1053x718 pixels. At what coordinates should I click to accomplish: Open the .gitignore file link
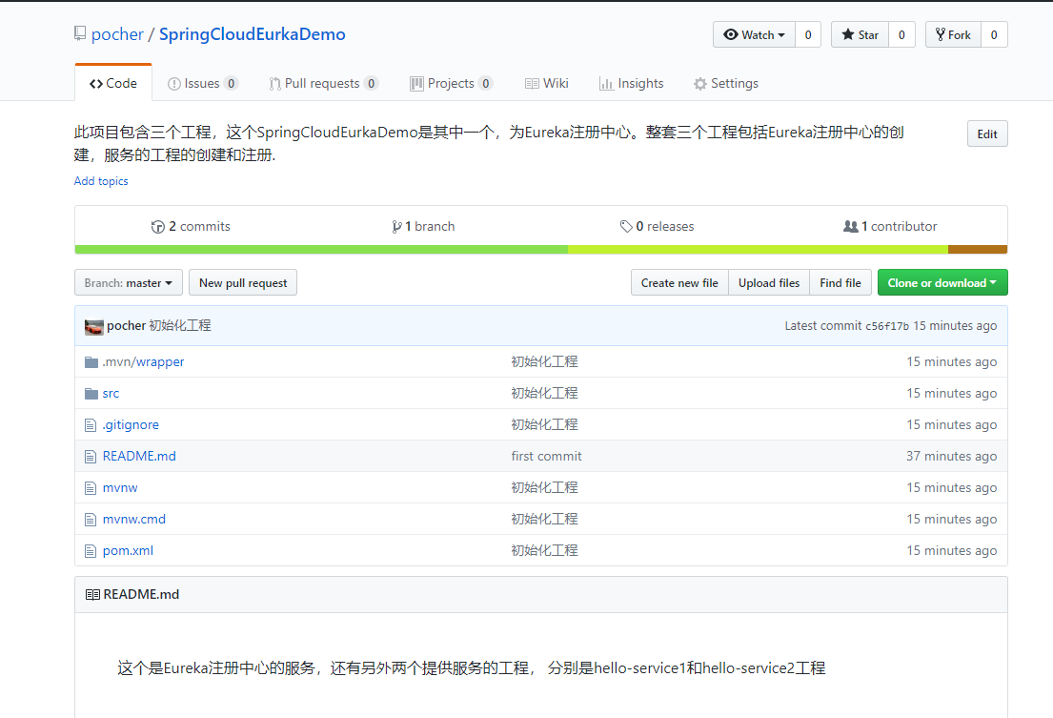point(131,425)
